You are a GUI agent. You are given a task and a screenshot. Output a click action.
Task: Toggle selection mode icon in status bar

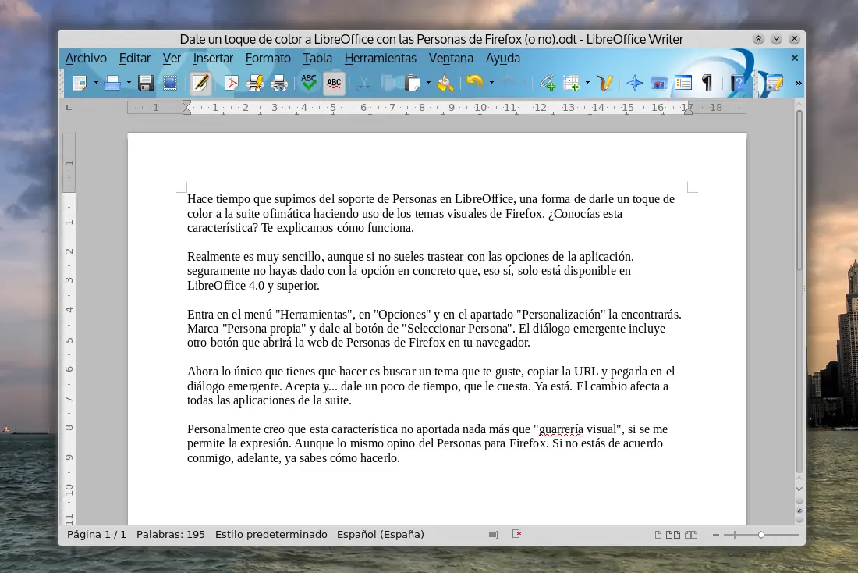click(494, 535)
